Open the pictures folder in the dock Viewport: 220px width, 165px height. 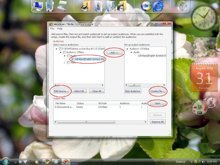pos(98,6)
